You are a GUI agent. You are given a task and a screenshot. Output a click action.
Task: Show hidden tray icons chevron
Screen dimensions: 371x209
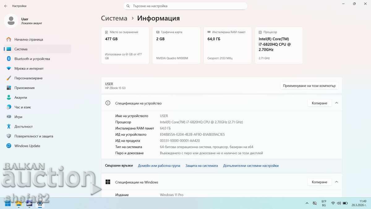coord(307,203)
